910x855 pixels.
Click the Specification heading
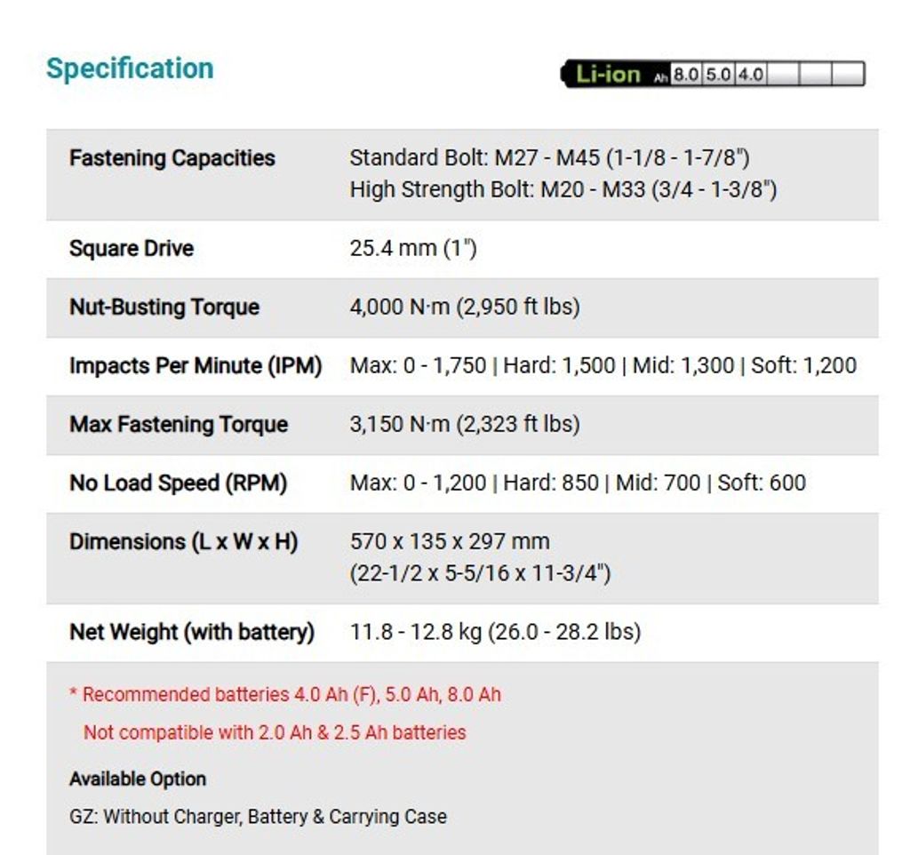point(130,68)
